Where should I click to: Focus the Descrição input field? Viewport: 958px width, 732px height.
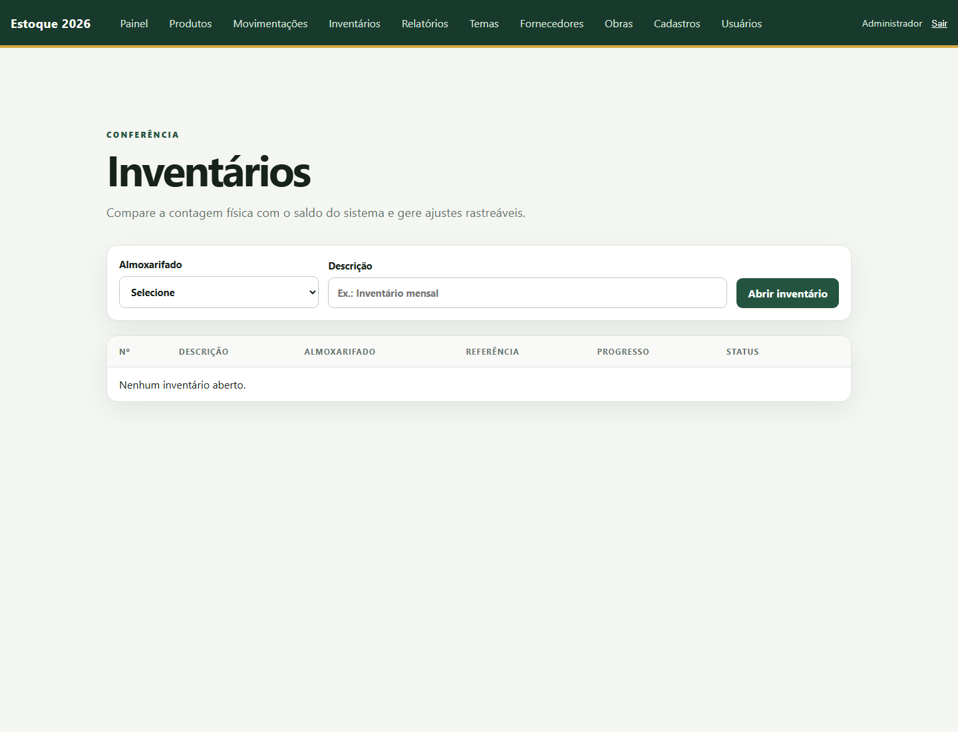(528, 293)
